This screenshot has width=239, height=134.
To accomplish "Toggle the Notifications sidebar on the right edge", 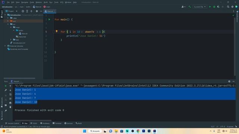I will [238, 17].
